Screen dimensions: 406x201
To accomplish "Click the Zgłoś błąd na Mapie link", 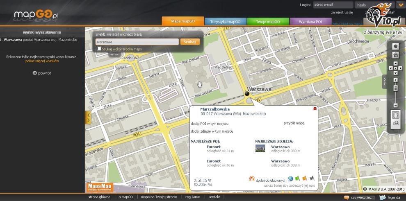I will 347,24.
